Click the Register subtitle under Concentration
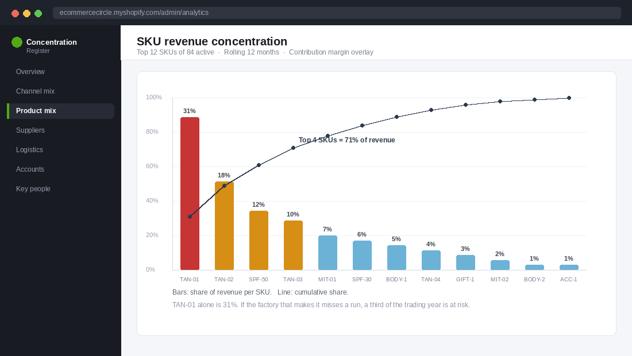Screen dimensions: 632x356 [x=38, y=51]
